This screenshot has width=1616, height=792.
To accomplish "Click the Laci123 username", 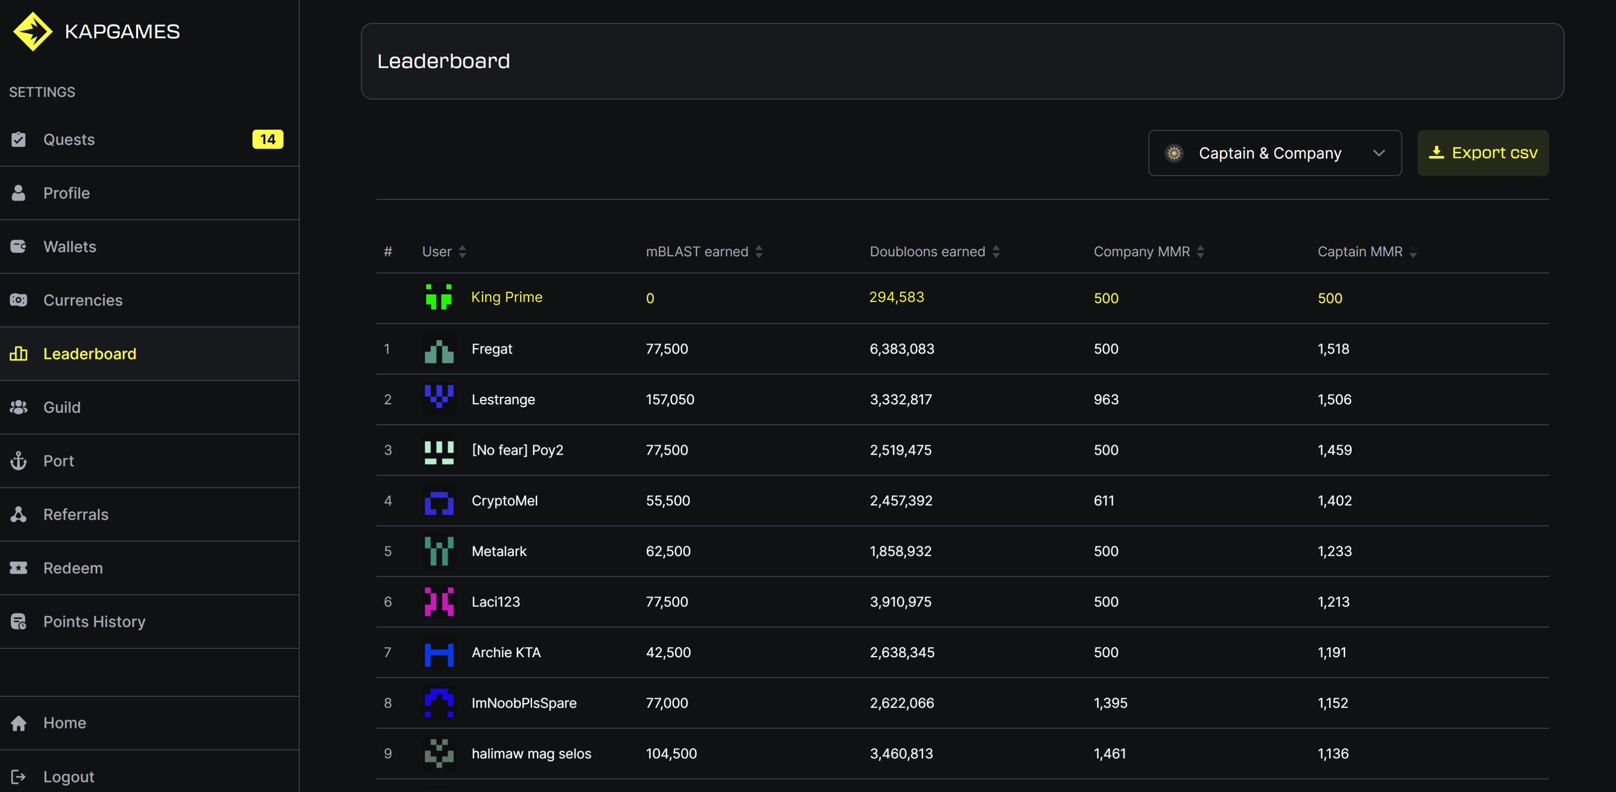I will point(495,602).
